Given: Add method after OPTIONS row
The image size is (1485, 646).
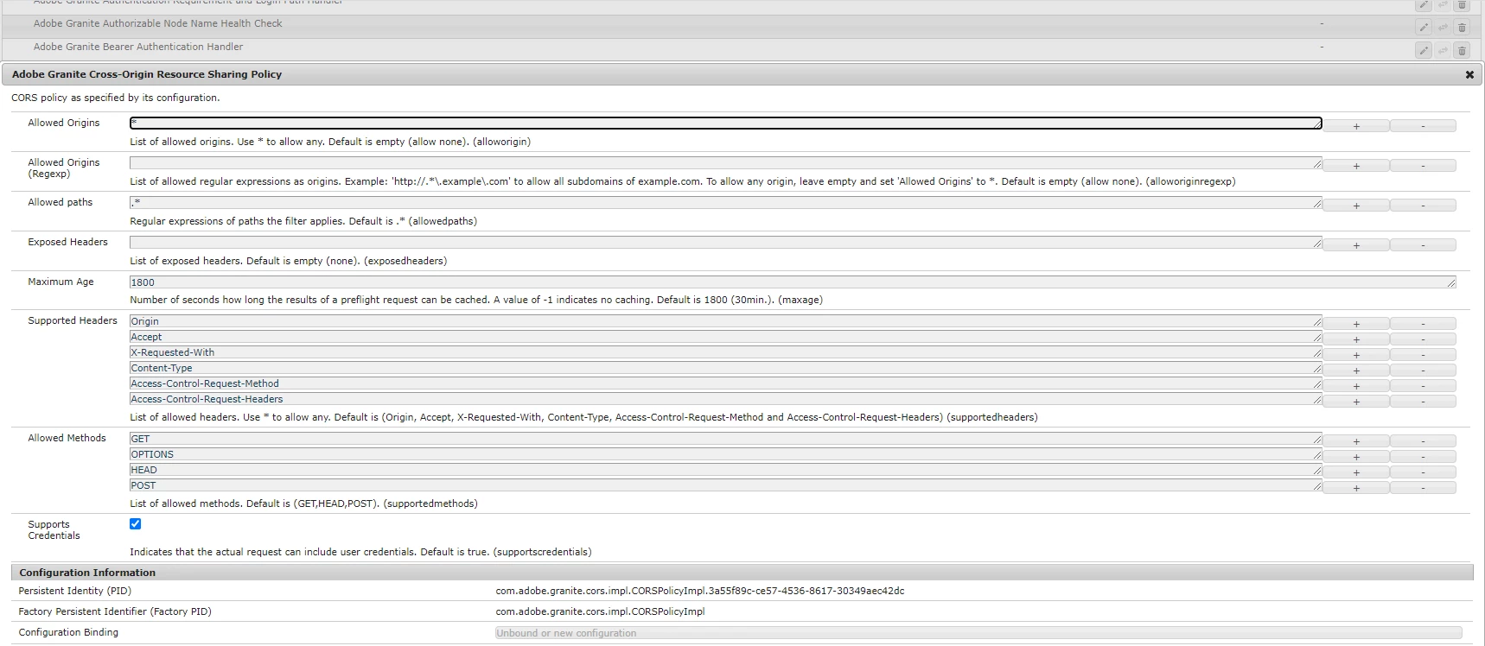Looking at the screenshot, I should 1356,457.
